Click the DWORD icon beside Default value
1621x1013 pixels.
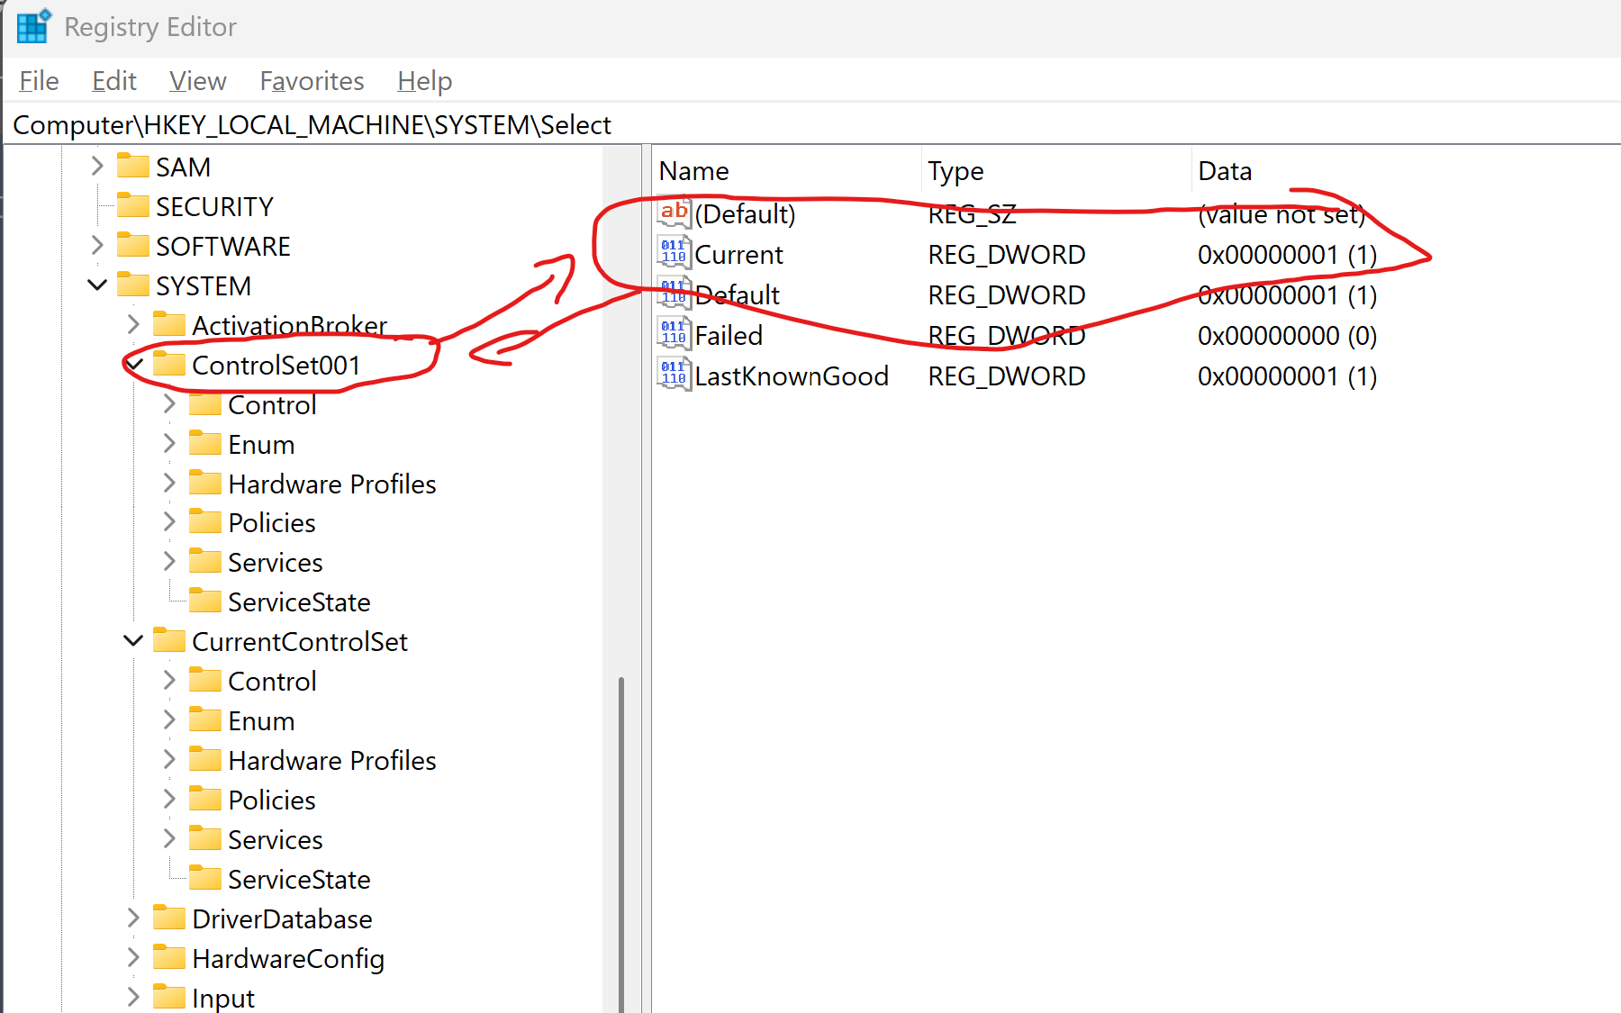pos(672,294)
